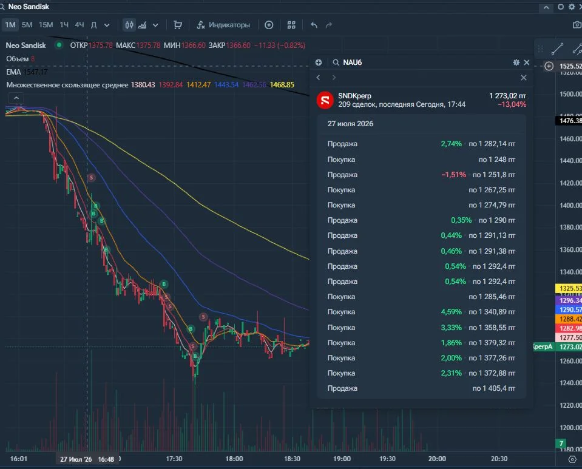Open the deals panel settings gear
The width and height of the screenshot is (582, 469).
click(x=516, y=62)
